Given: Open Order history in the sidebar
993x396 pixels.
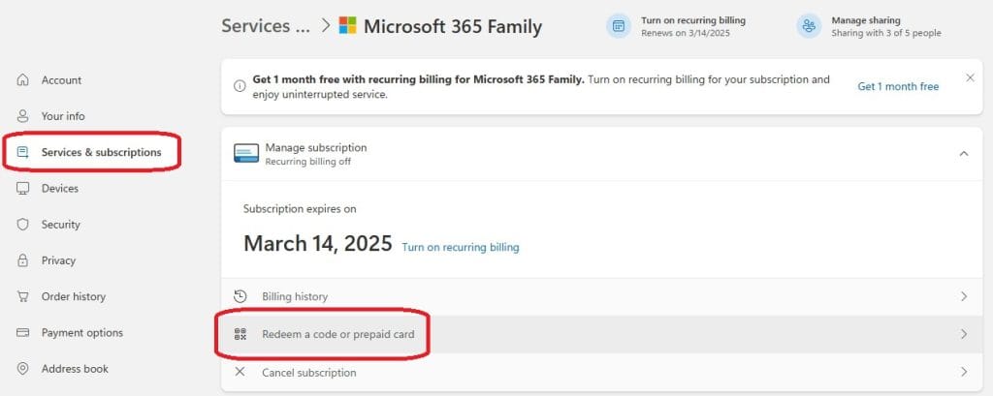Looking at the screenshot, I should [74, 296].
